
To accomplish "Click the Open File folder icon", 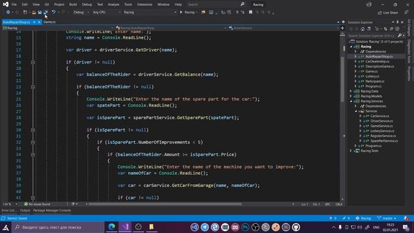I will (x=34, y=12).
